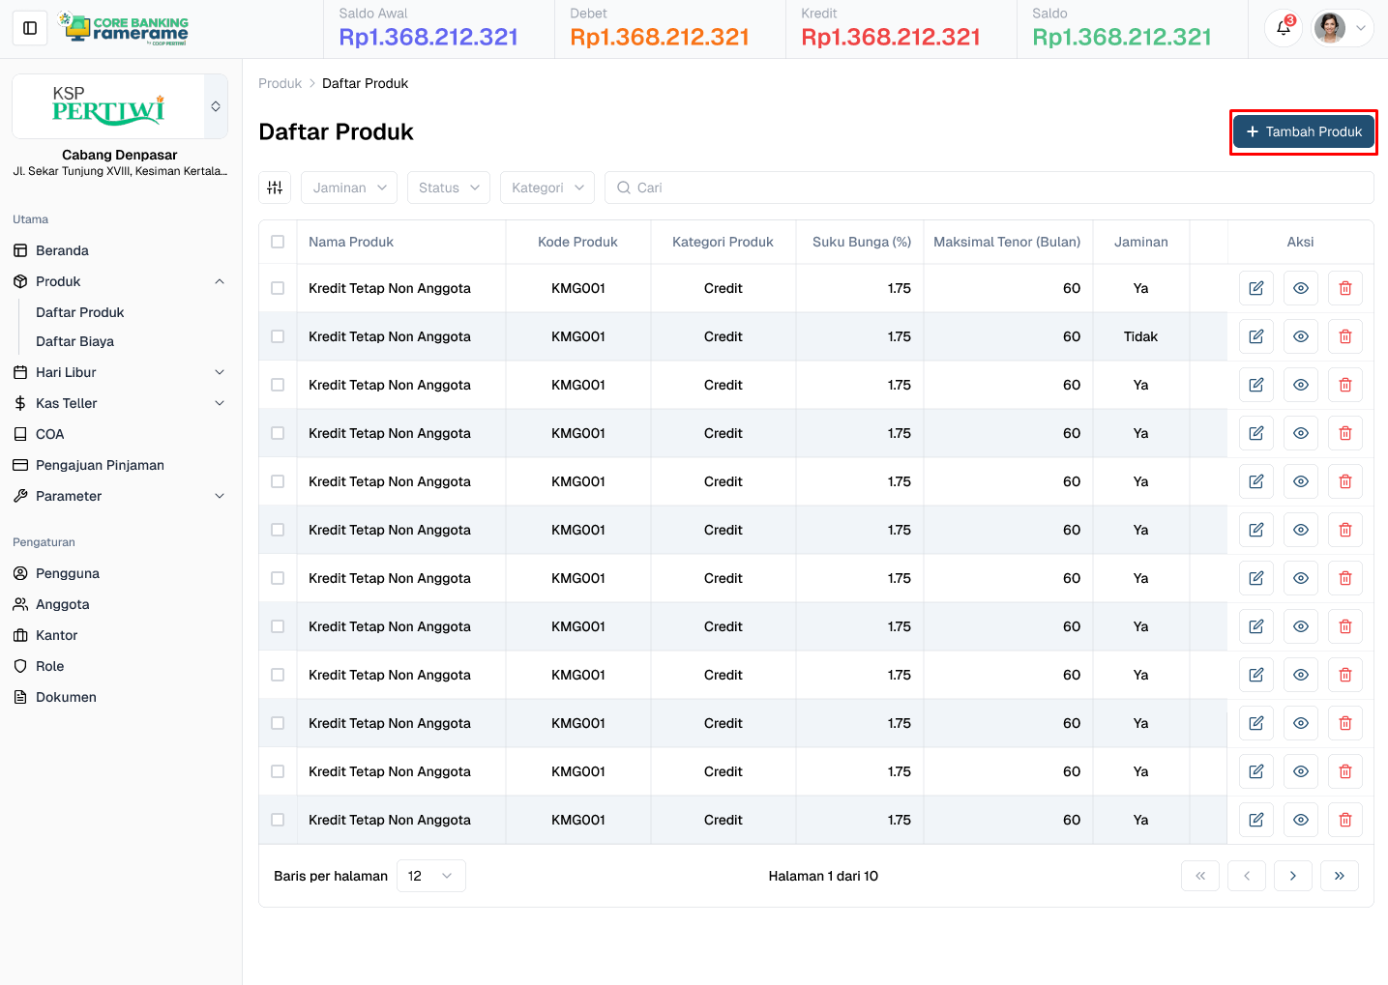The height and width of the screenshot is (985, 1388).
Task: Select all products with the header checkbox
Action: click(x=278, y=242)
